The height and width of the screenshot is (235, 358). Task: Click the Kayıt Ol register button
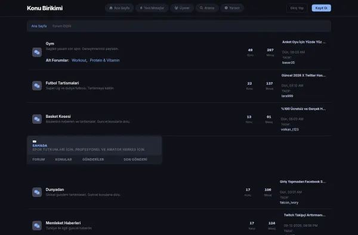coord(321,8)
